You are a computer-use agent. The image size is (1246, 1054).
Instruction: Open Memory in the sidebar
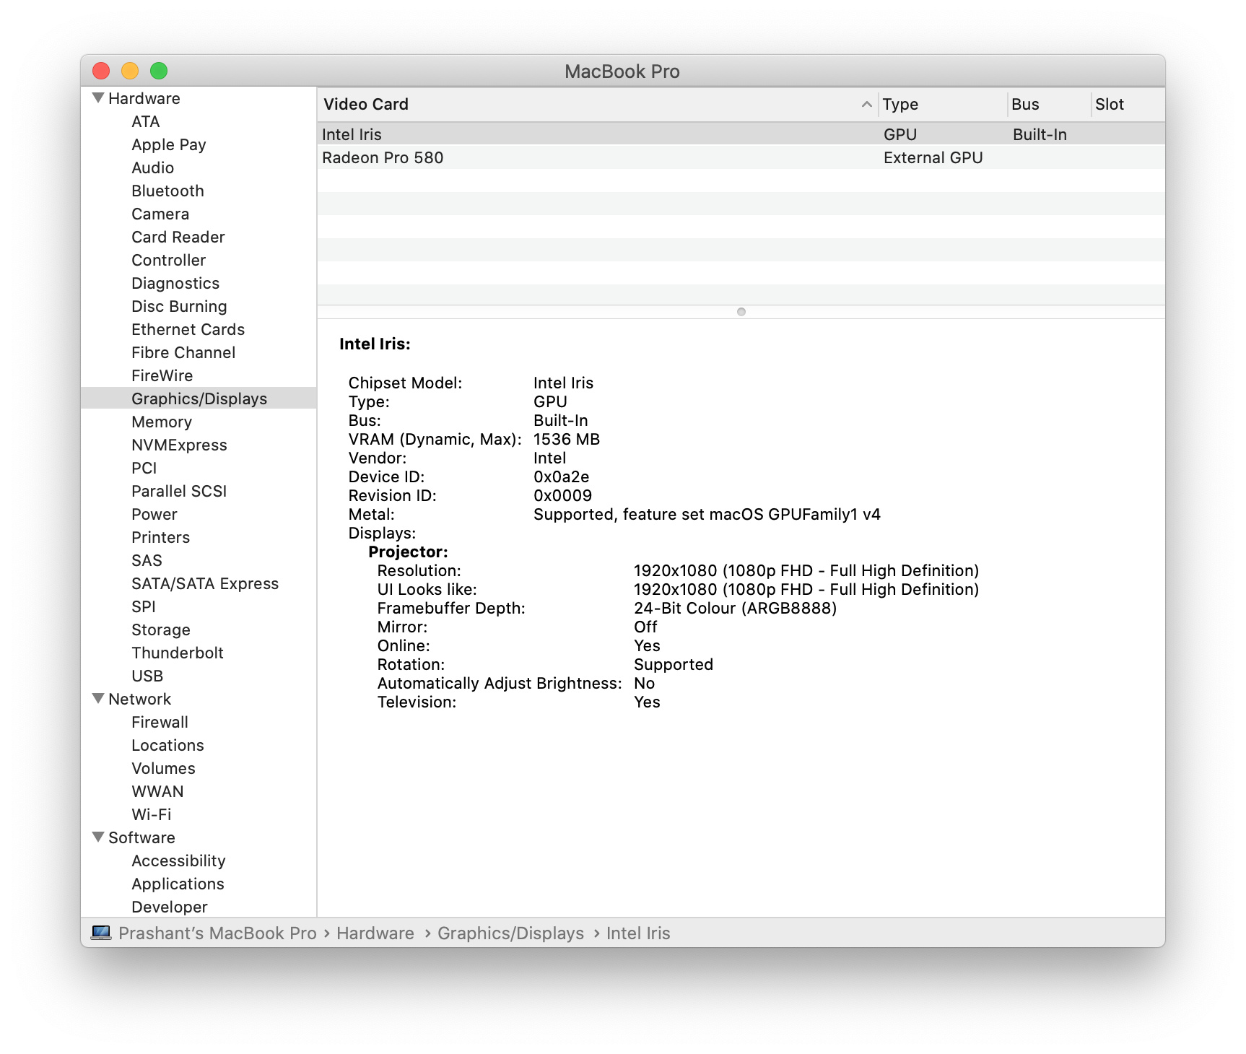pyautogui.click(x=162, y=422)
